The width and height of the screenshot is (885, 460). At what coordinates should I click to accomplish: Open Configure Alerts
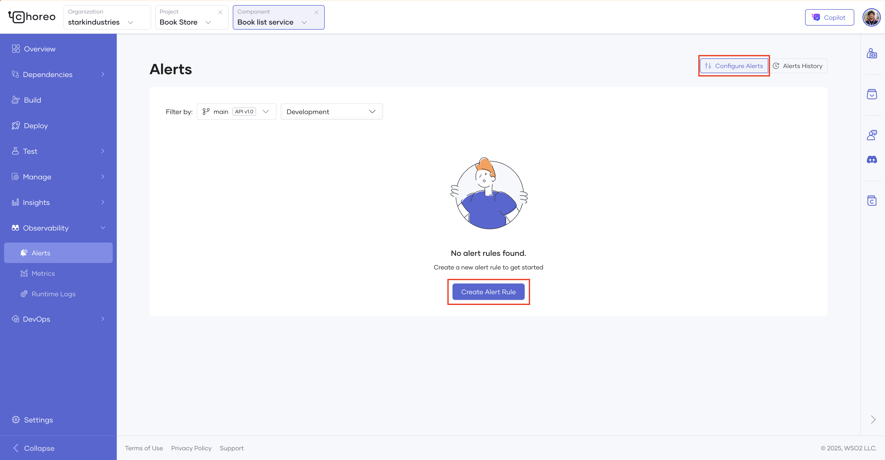coord(734,66)
